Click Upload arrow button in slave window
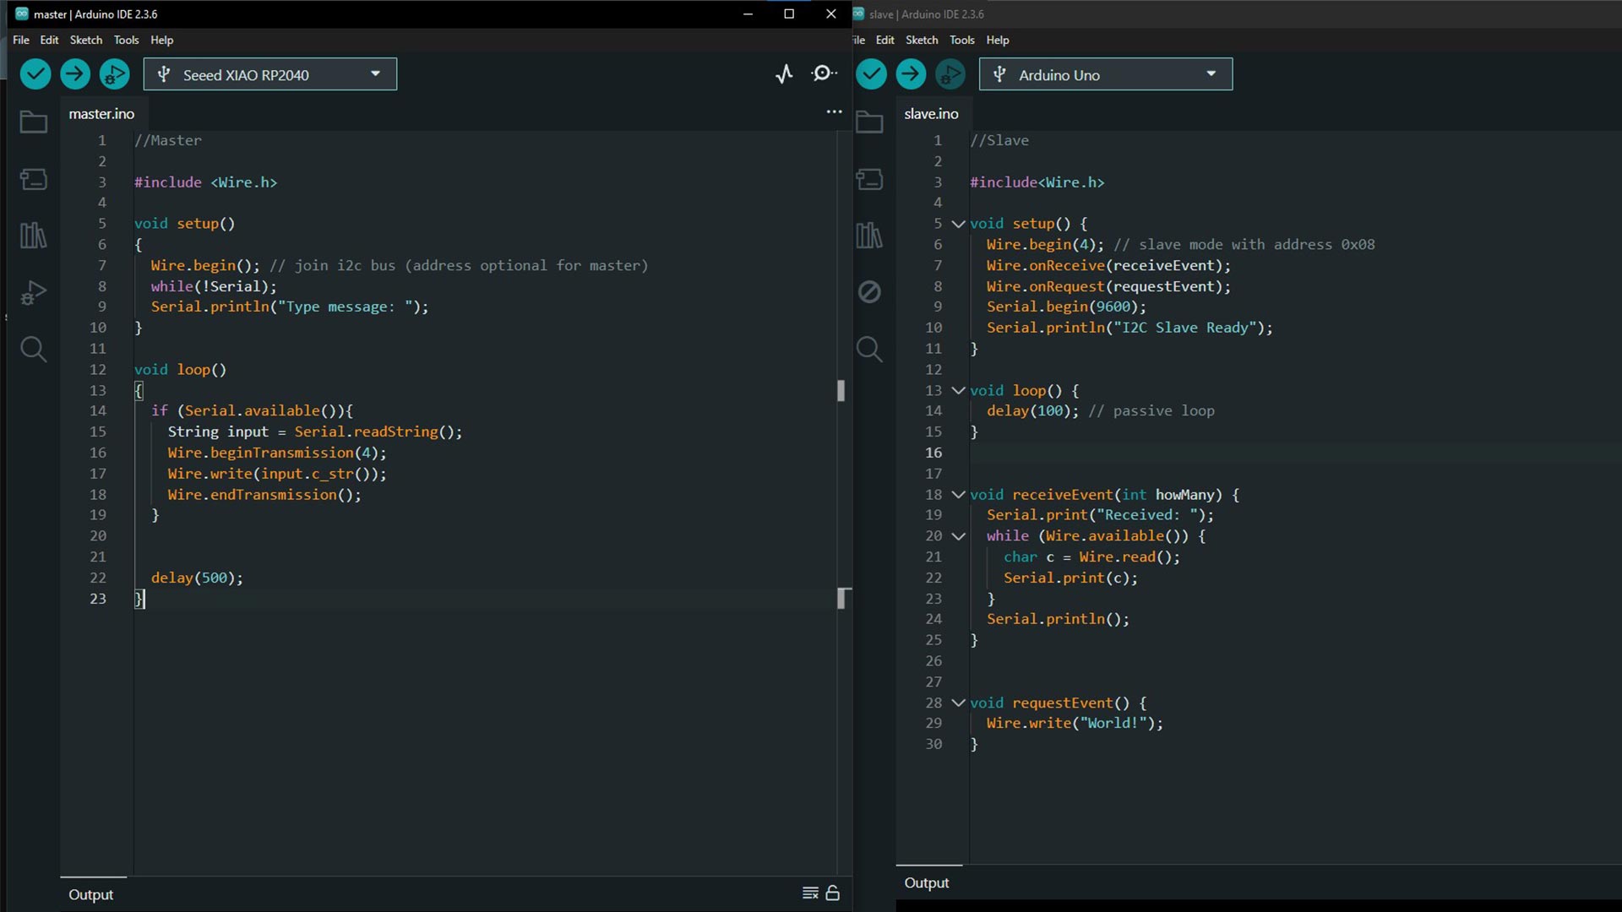Image resolution: width=1622 pixels, height=912 pixels. coord(911,74)
